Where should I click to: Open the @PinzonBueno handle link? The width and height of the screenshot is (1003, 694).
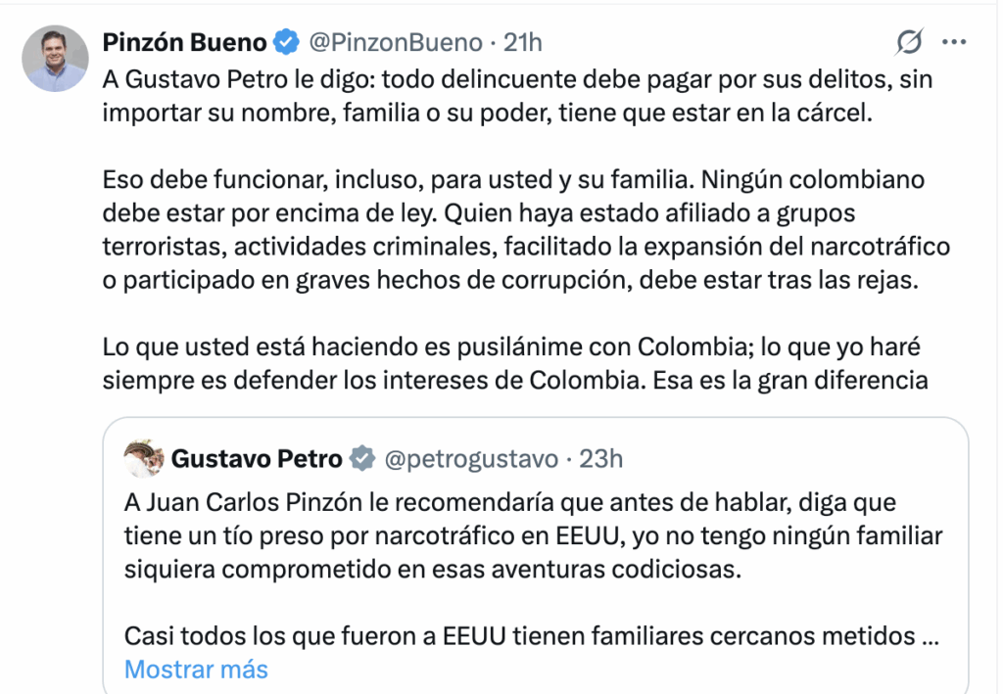coord(396,43)
